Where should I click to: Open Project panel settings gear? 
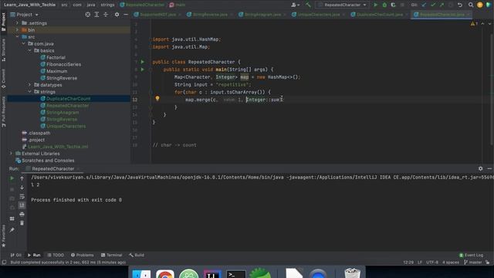117,15
